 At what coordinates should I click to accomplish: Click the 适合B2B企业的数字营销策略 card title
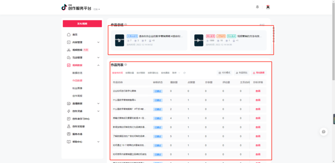point(161,36)
